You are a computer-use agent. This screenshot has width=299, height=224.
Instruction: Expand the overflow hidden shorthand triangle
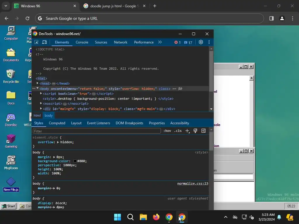click(x=58, y=142)
